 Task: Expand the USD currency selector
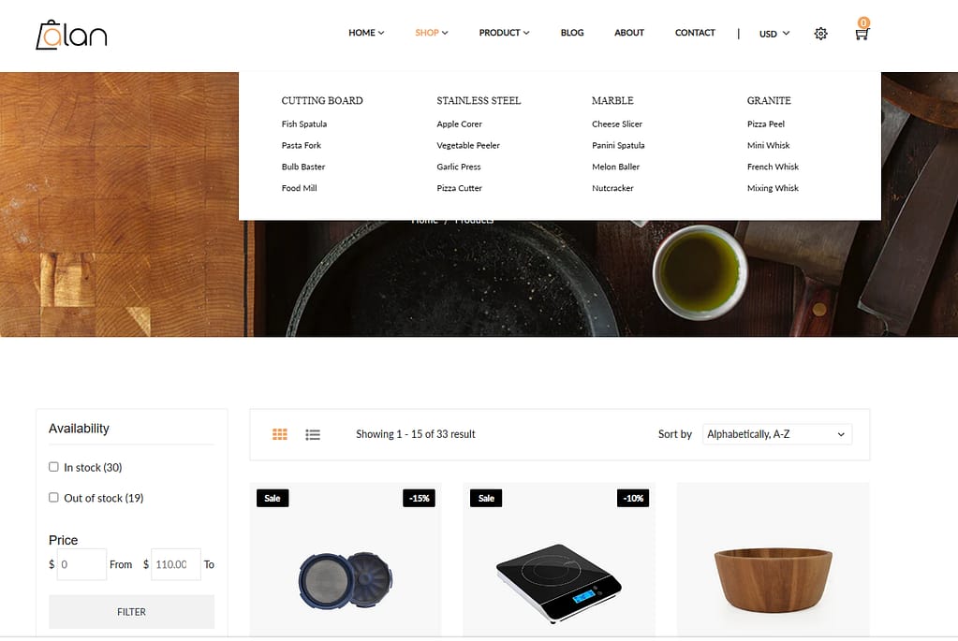[x=774, y=34]
